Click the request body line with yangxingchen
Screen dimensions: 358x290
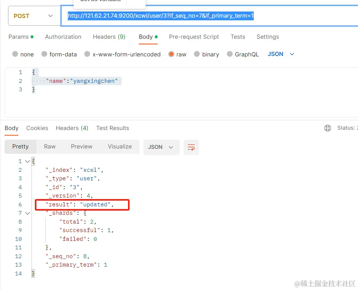click(82, 81)
